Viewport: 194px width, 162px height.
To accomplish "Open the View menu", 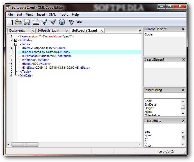I will click(29, 15).
